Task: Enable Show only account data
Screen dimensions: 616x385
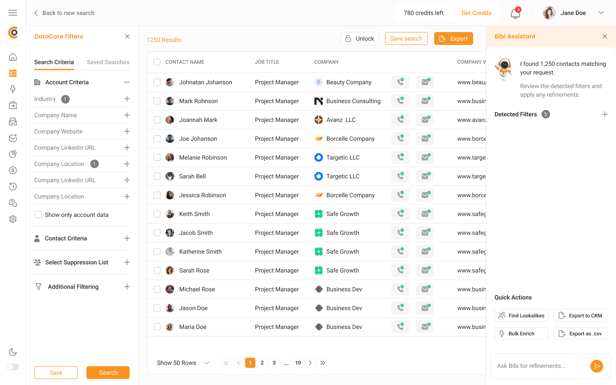Action: point(38,215)
